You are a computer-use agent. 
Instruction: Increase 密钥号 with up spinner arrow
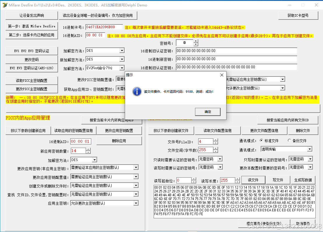[x=196, y=41]
